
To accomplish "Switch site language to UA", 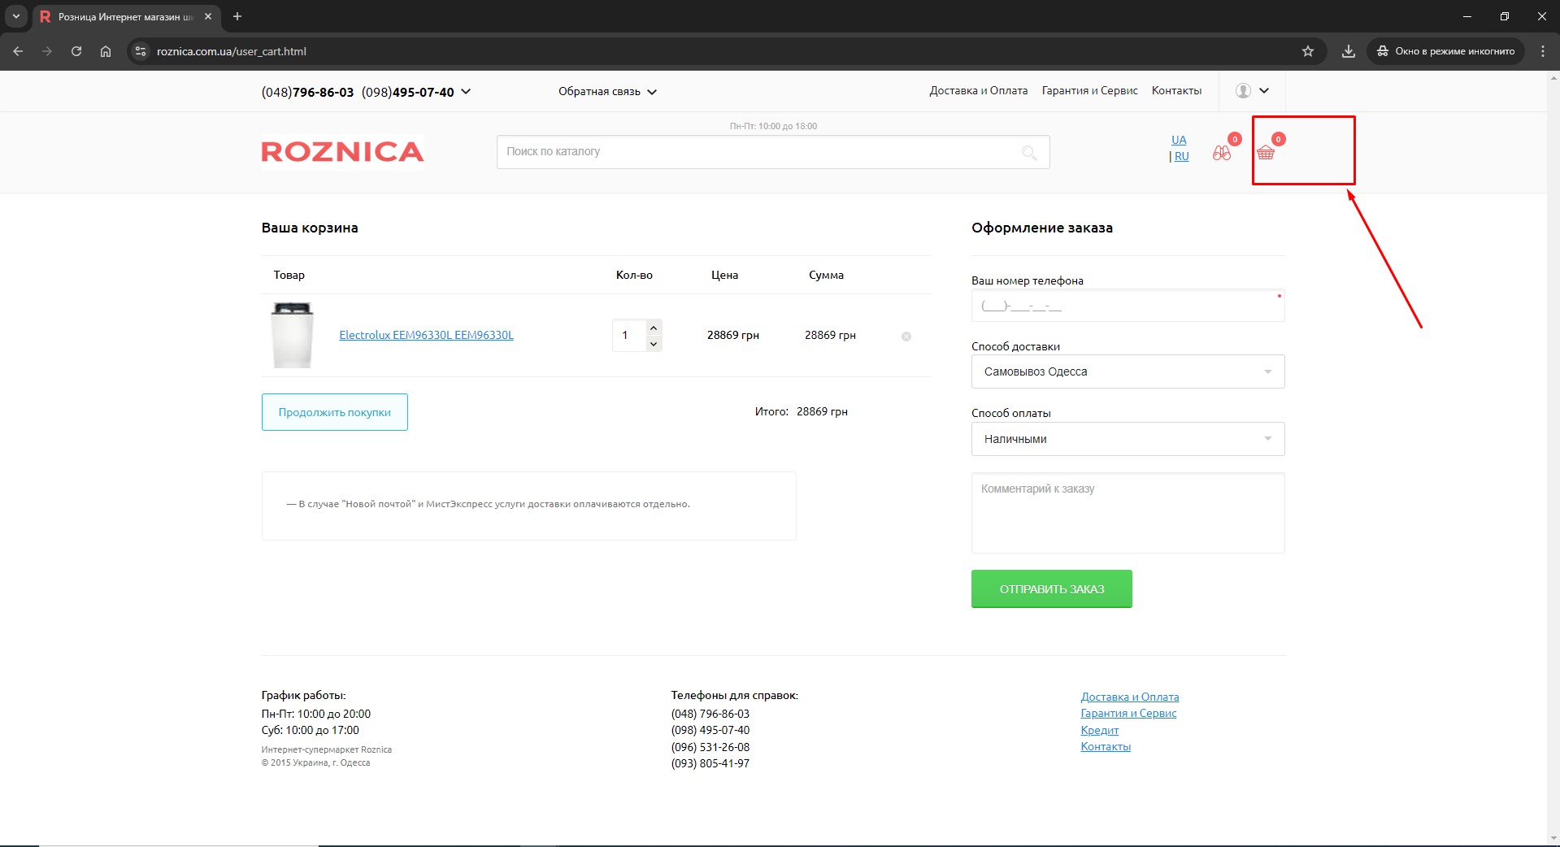I will point(1179,140).
